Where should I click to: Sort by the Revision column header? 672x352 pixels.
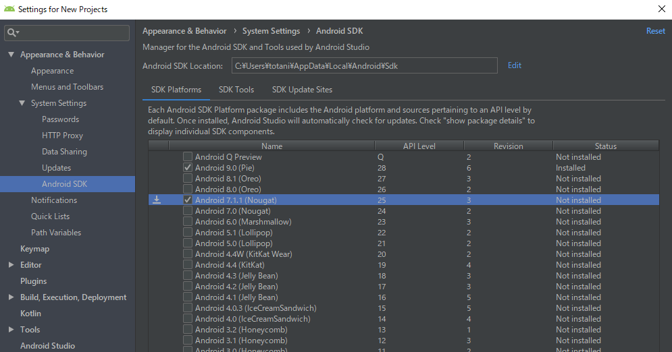509,146
